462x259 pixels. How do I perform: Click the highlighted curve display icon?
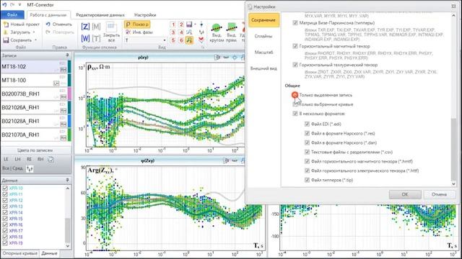click(x=189, y=40)
